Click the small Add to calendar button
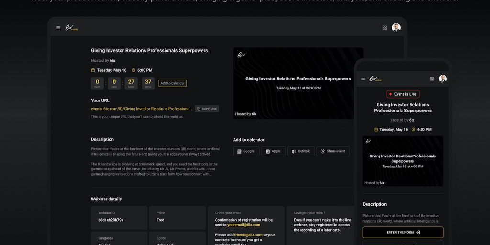Screen dimensions: 490x245 [x=172, y=83]
